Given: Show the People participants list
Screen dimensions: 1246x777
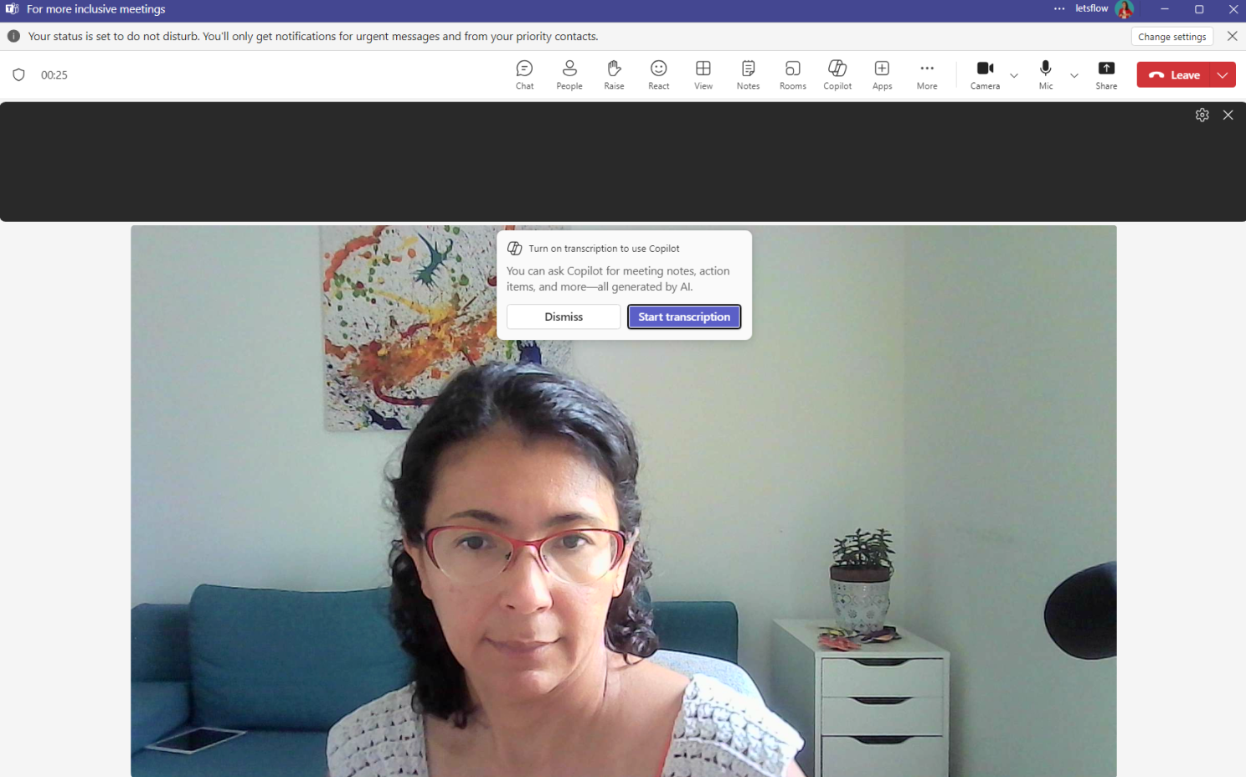Looking at the screenshot, I should pos(569,75).
